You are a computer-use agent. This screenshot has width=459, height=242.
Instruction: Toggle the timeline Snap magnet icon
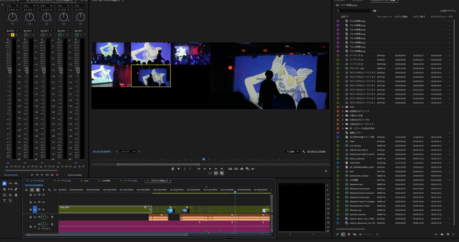[x=32, y=190]
